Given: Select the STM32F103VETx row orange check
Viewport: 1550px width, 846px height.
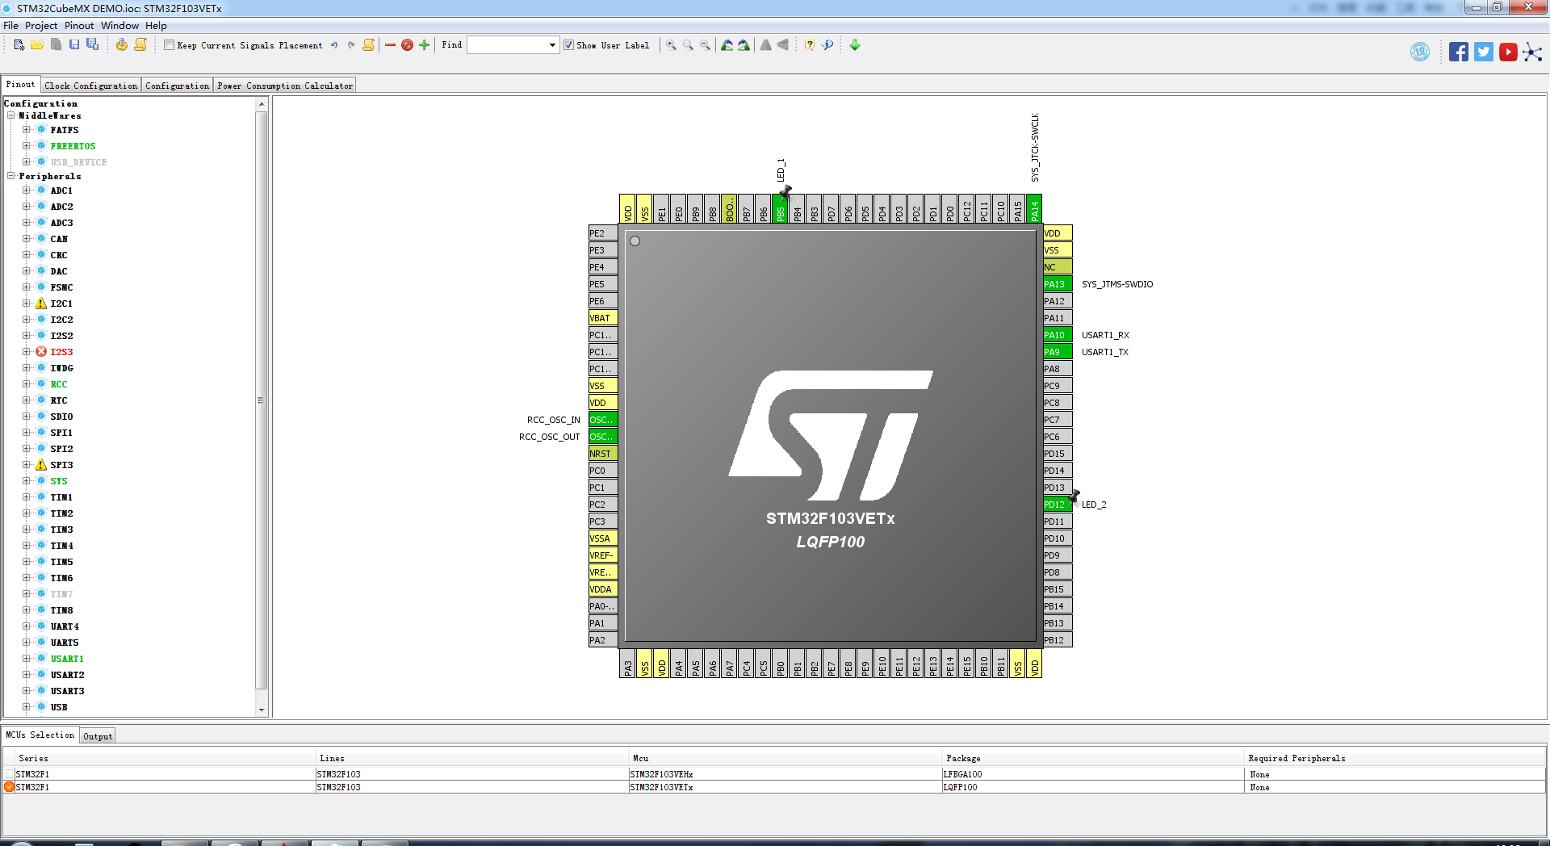Looking at the screenshot, I should point(10,787).
